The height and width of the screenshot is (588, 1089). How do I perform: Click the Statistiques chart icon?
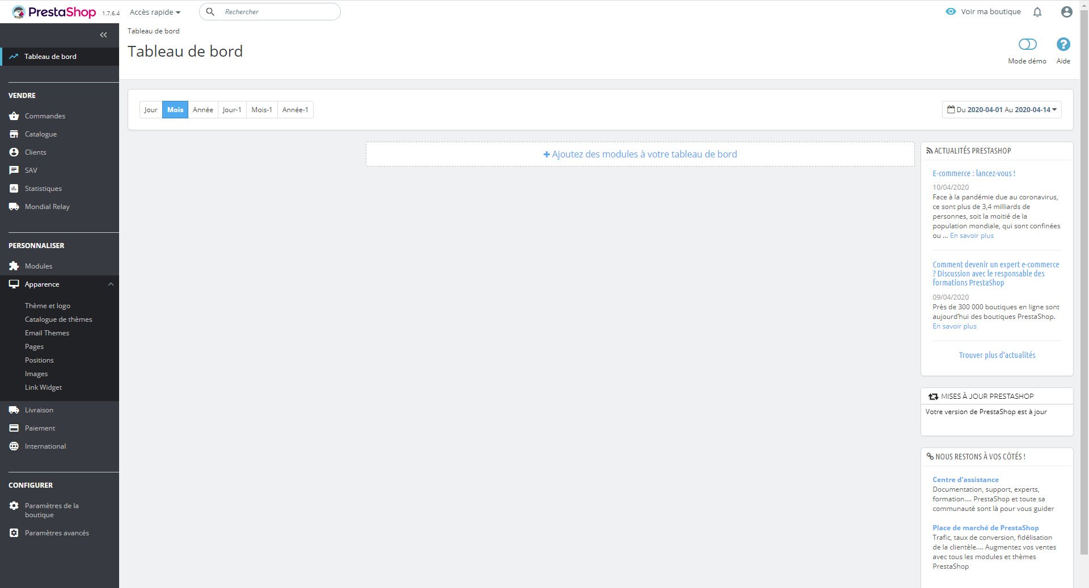[14, 189]
